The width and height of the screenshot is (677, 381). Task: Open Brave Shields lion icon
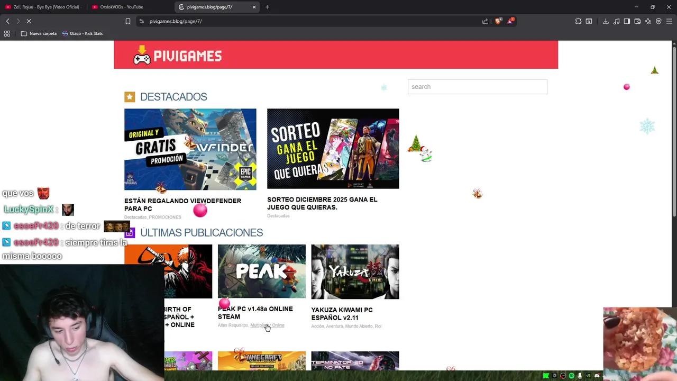coord(498,21)
